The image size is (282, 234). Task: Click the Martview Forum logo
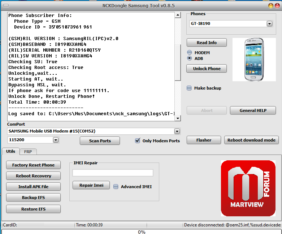tap(248, 188)
